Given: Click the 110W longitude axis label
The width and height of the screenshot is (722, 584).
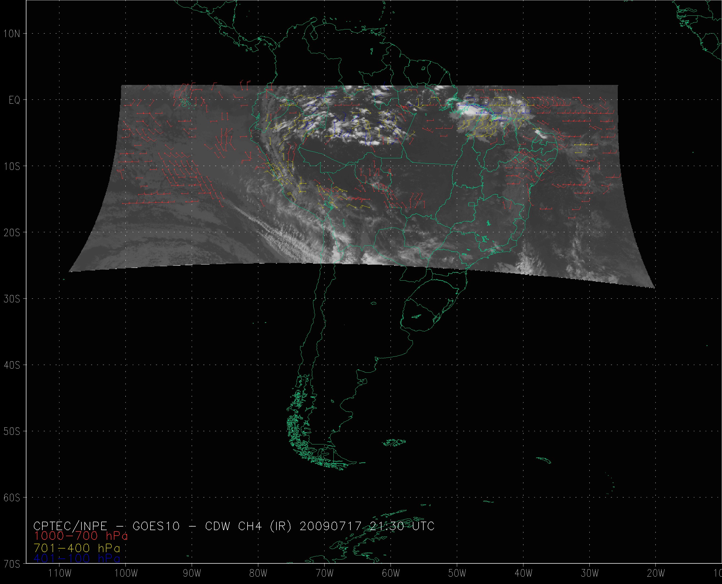Looking at the screenshot, I should (x=60, y=573).
